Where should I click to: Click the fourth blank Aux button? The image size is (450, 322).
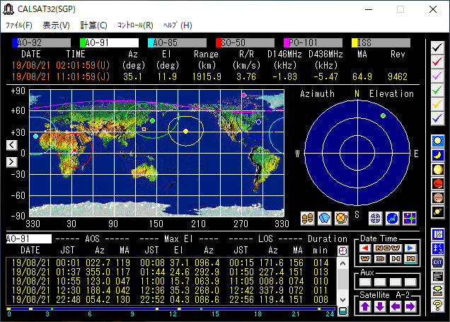pos(410,282)
